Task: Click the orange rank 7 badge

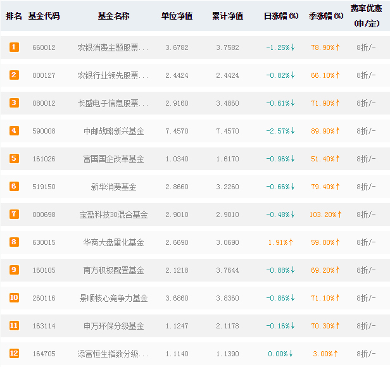Action: tap(14, 214)
